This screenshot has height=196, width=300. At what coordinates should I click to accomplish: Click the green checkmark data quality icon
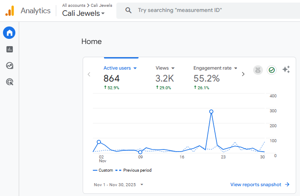(271, 70)
